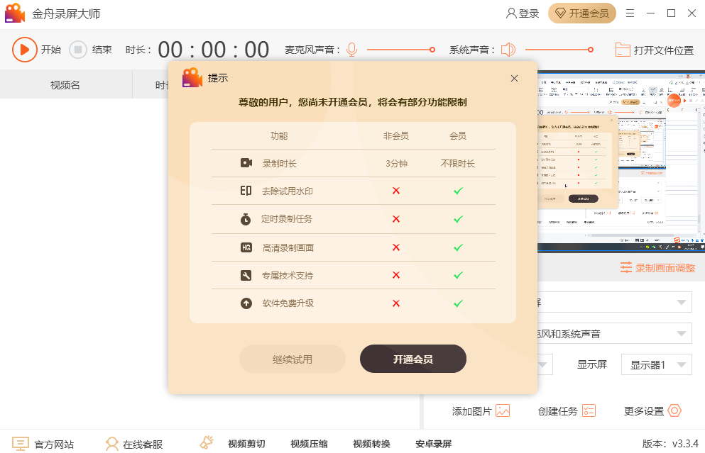This screenshot has height=453, width=705.
Task: Click the orange Start recording play icon
Action: point(24,50)
